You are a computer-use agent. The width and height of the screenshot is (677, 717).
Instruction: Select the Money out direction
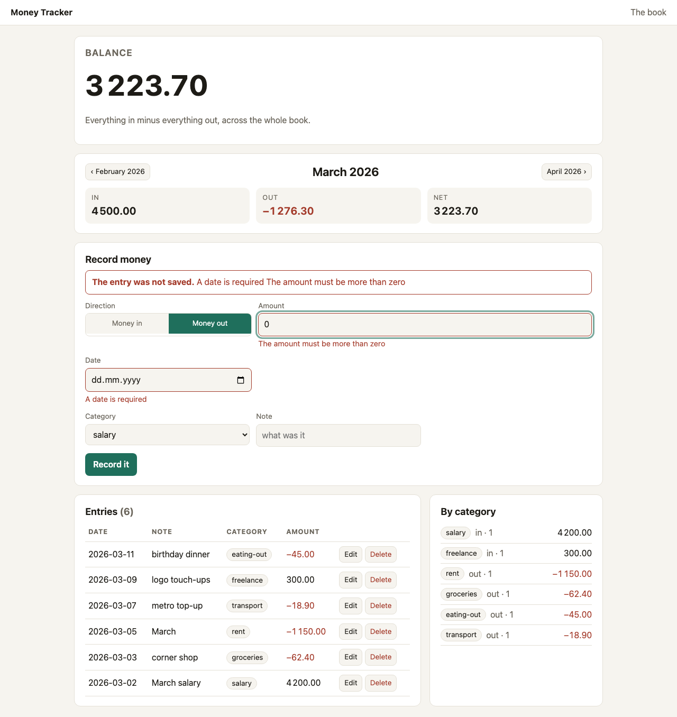point(210,324)
